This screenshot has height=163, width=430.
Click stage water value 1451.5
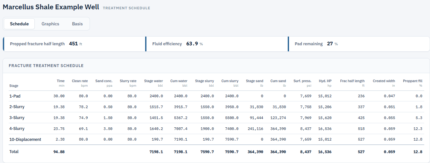156,118
